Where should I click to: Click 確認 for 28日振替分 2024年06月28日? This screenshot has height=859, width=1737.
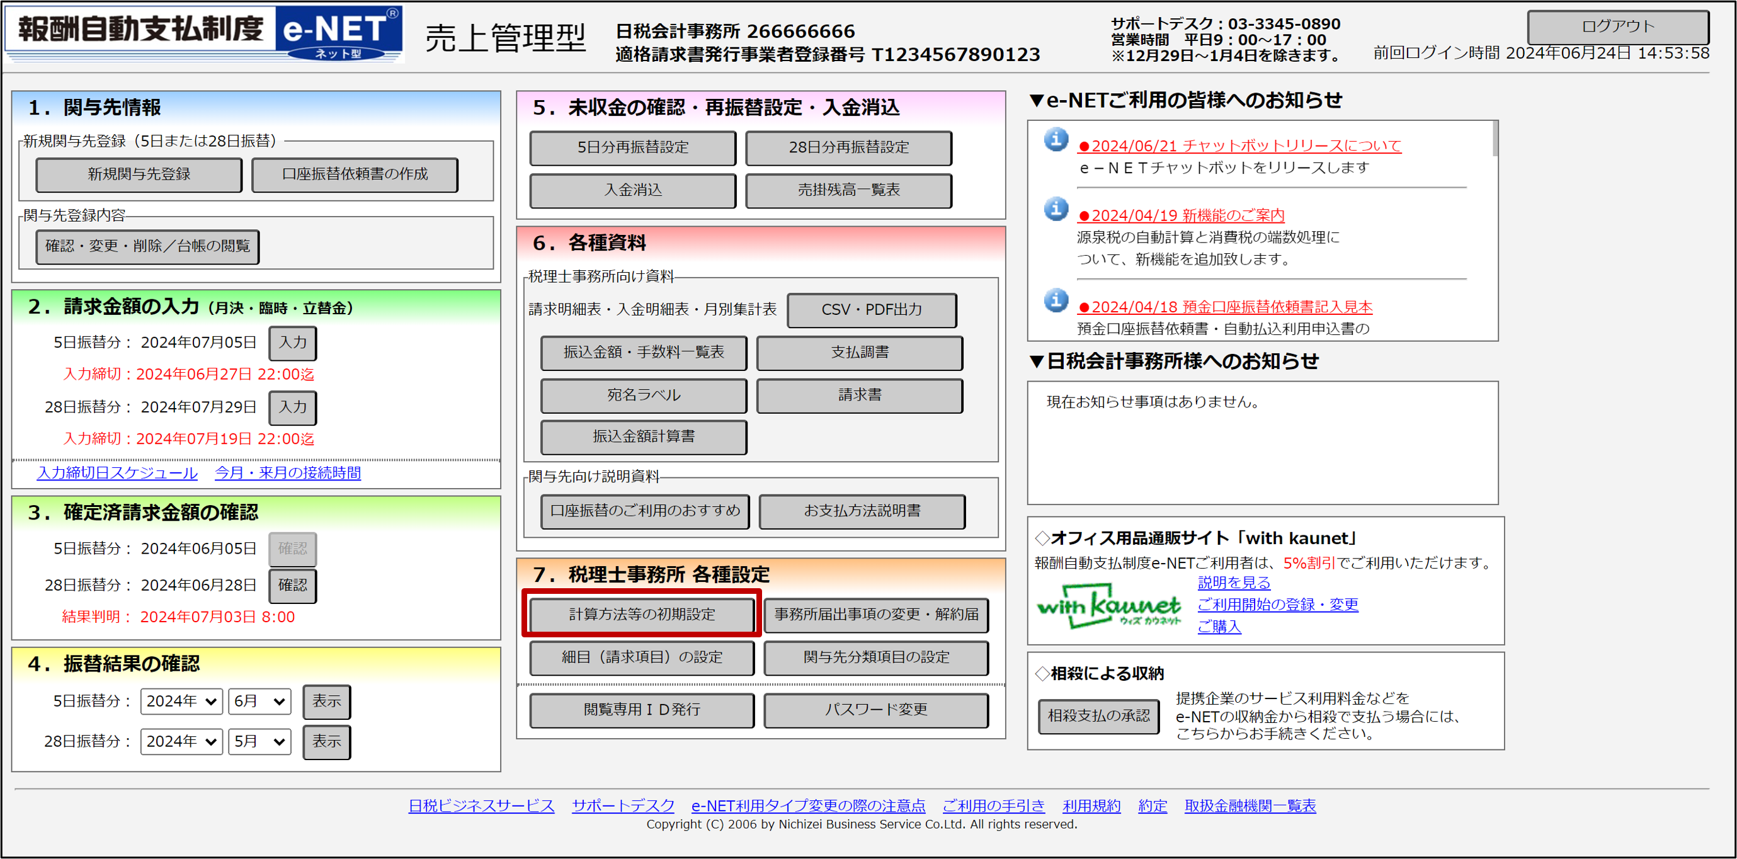coord(292,585)
